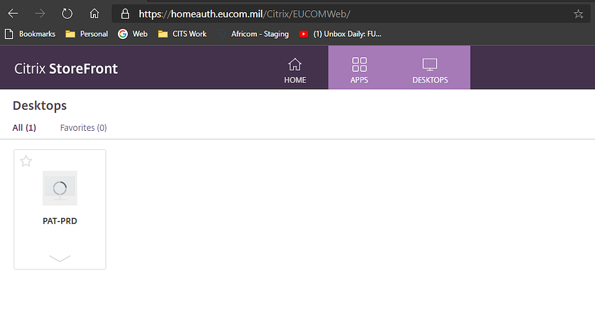Open the Personal bookmarks folder
The height and width of the screenshot is (311, 595).
[86, 34]
